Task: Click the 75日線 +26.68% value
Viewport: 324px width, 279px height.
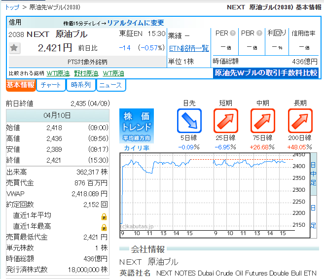Action: click(262, 147)
